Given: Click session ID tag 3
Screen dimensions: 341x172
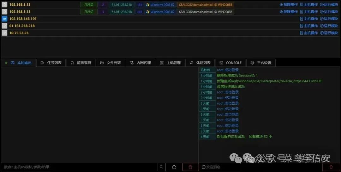Looking at the screenshot, I should [103, 12].
